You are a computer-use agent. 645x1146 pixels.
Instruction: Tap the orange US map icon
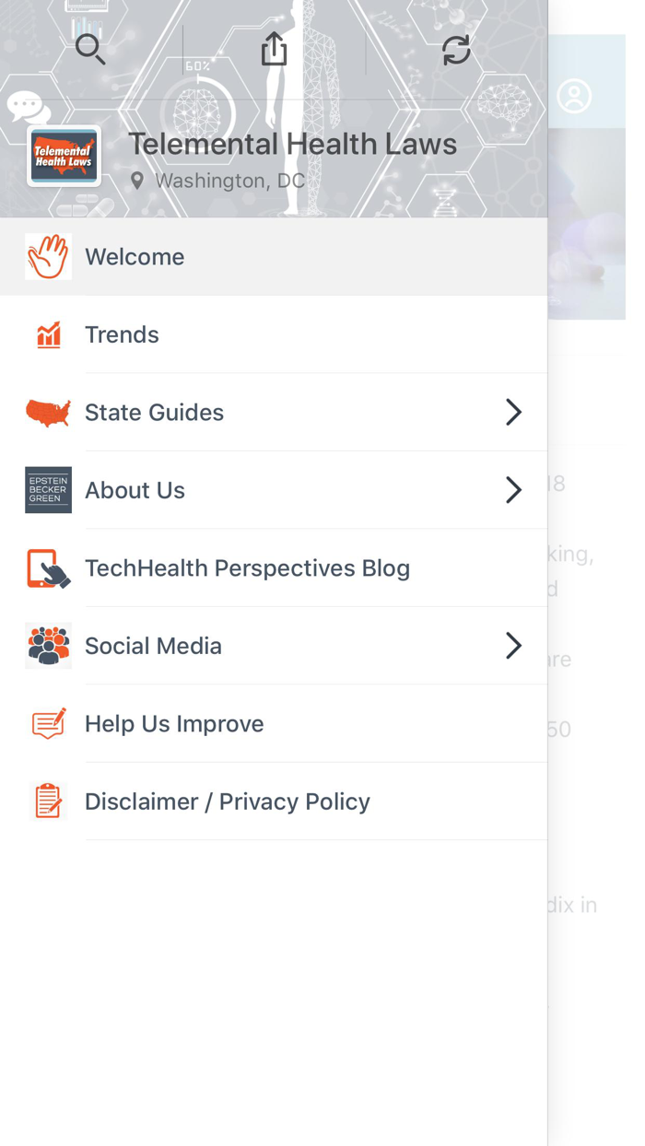(x=49, y=413)
